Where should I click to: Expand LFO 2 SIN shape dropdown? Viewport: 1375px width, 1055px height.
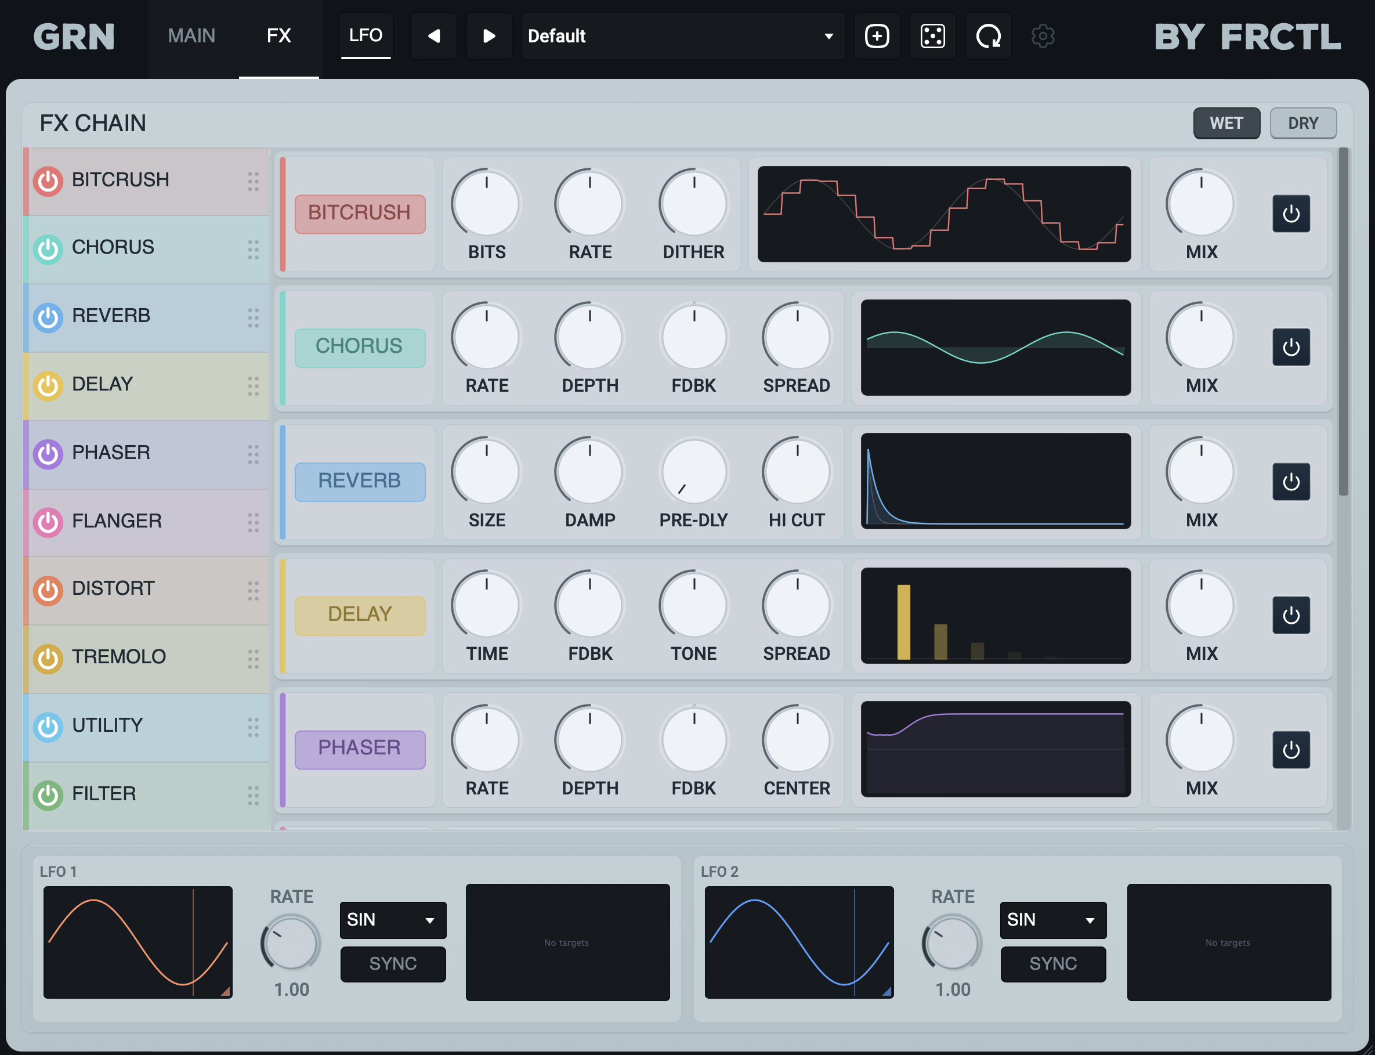click(1053, 920)
